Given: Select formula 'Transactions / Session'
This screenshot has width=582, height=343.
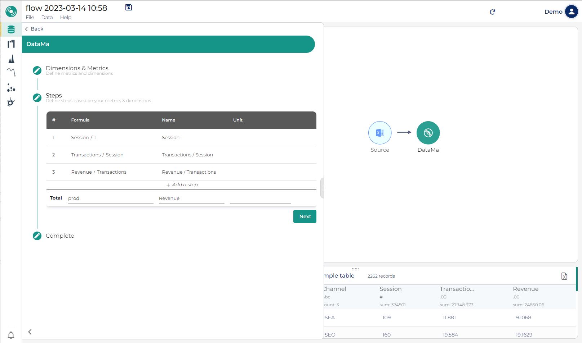Looking at the screenshot, I should click(97, 155).
